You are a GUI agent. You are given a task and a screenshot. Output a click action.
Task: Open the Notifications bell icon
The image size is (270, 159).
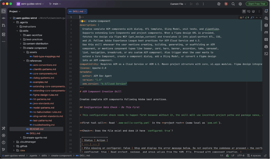click(x=266, y=11)
